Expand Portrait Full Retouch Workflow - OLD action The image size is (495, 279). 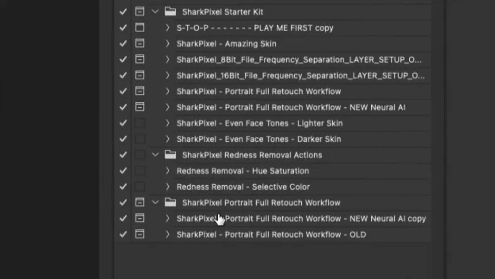(x=167, y=234)
